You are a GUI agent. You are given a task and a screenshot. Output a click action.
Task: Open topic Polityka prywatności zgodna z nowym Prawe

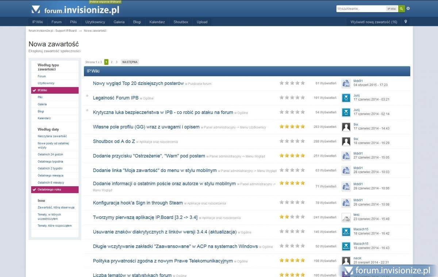[163, 261]
